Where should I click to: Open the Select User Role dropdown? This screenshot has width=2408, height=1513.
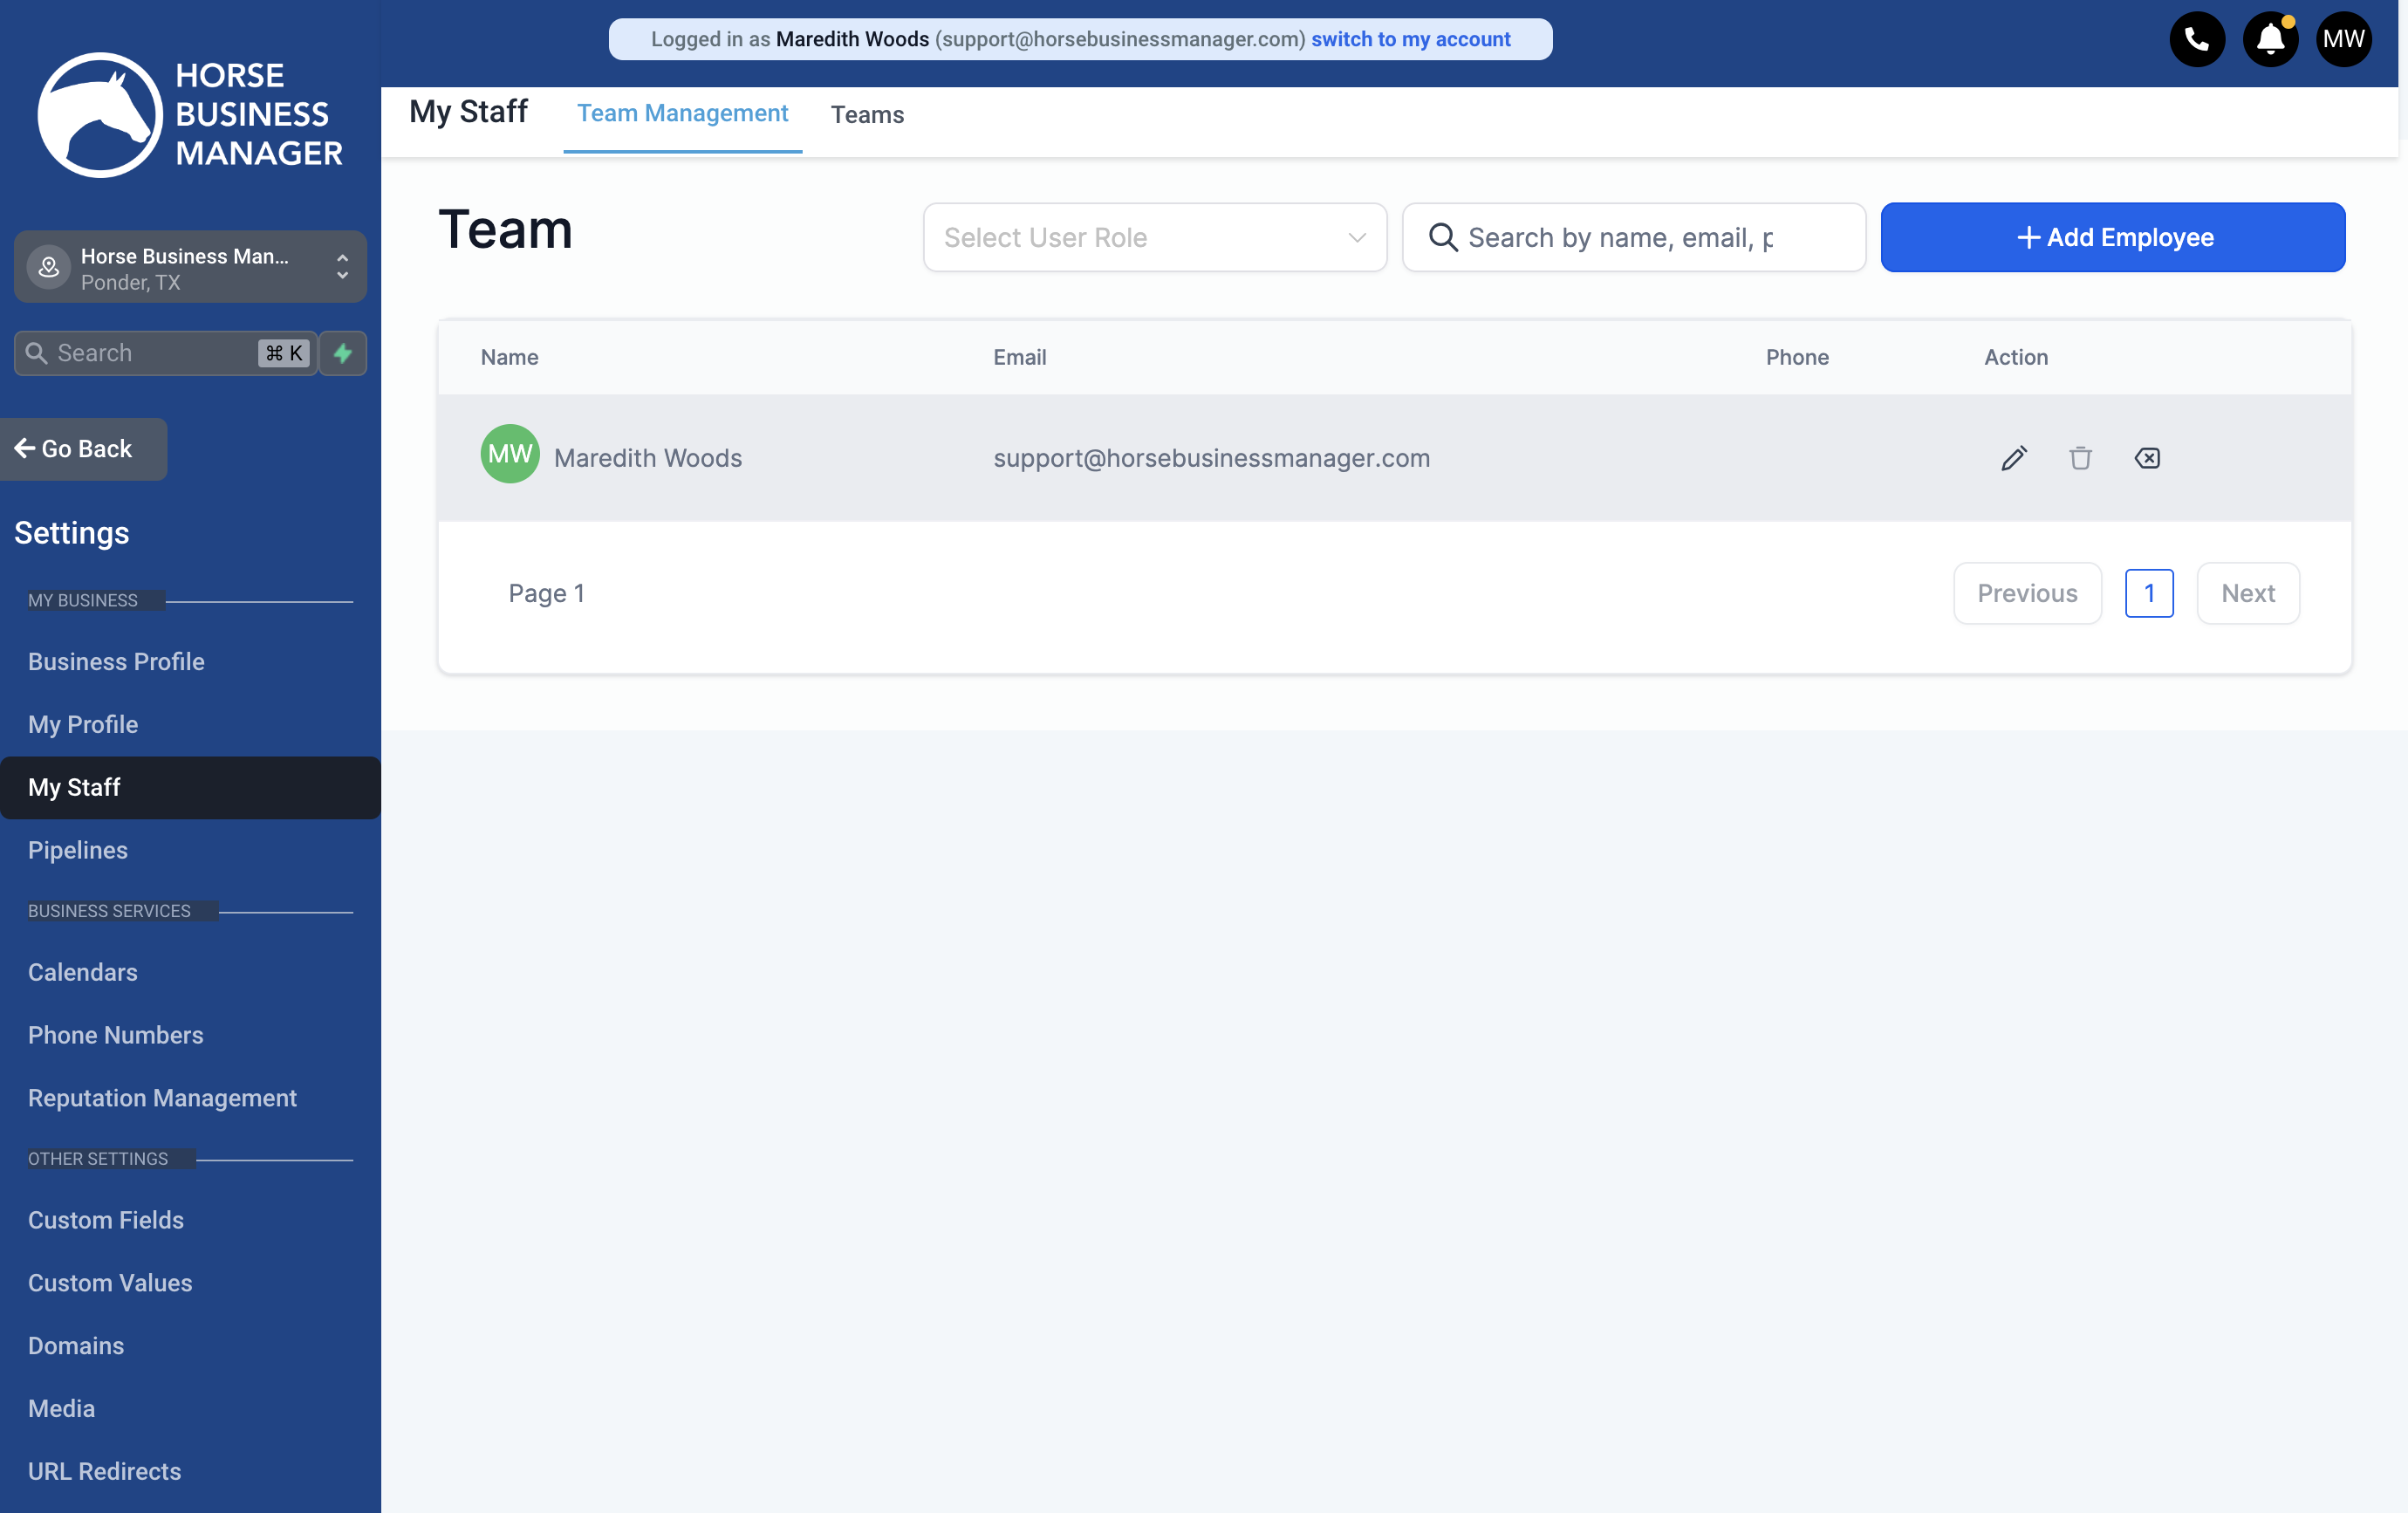click(1154, 237)
